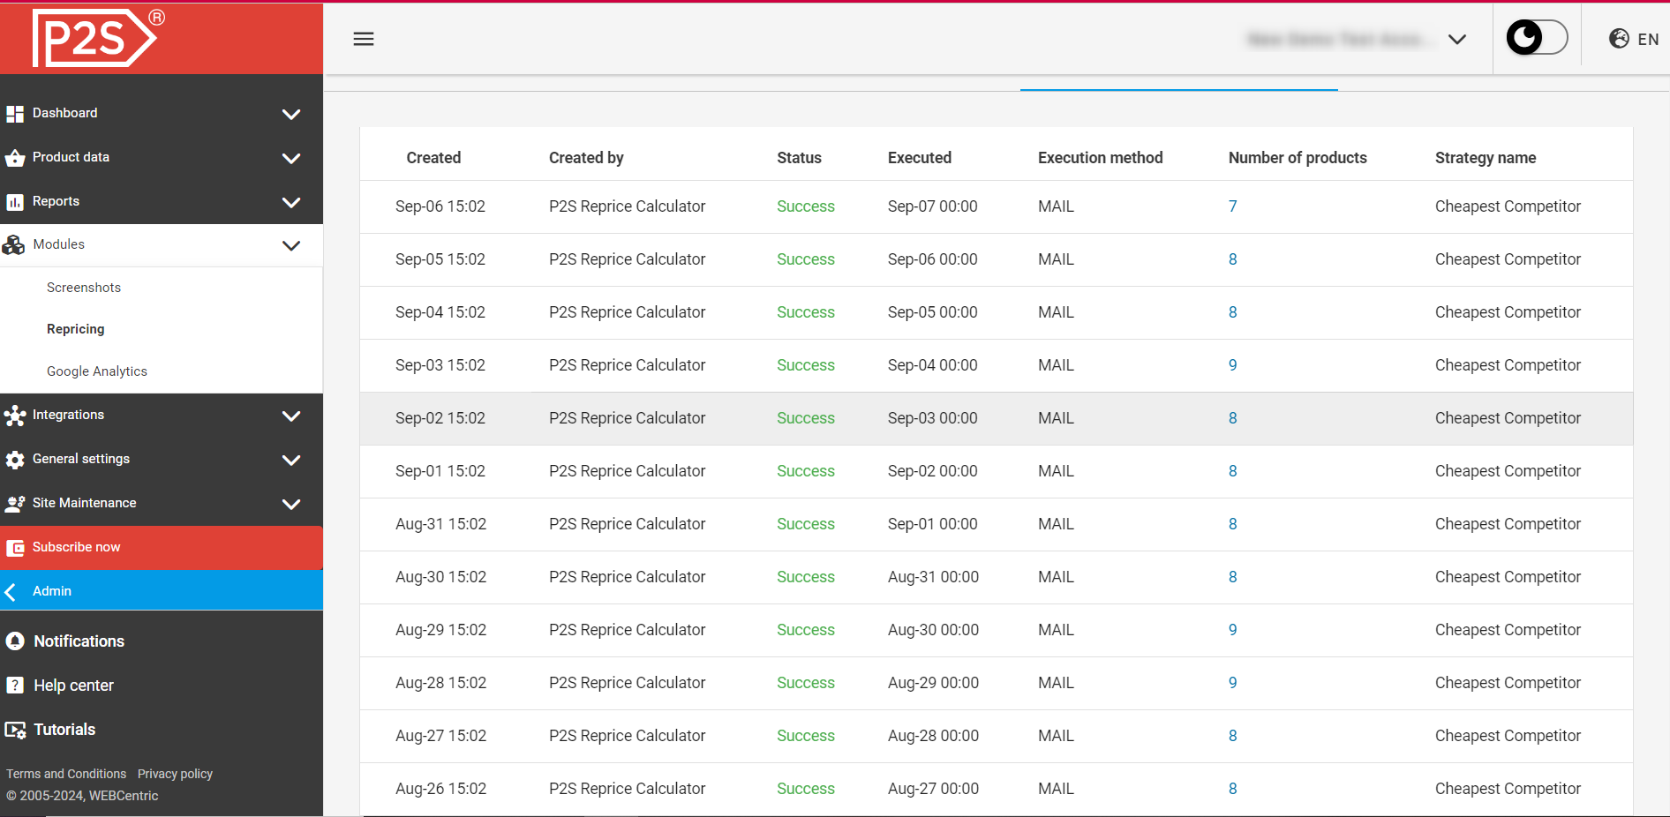This screenshot has width=1670, height=817.
Task: Click Subscribe now button
Action: coord(162,547)
